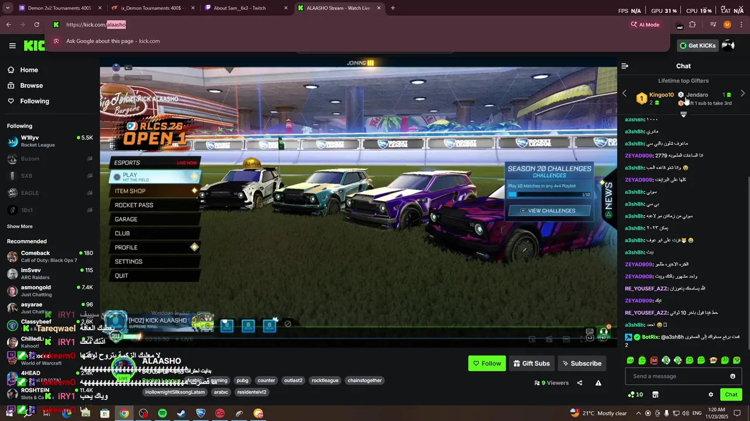Activate Chrome AI Mode button

(x=645, y=25)
